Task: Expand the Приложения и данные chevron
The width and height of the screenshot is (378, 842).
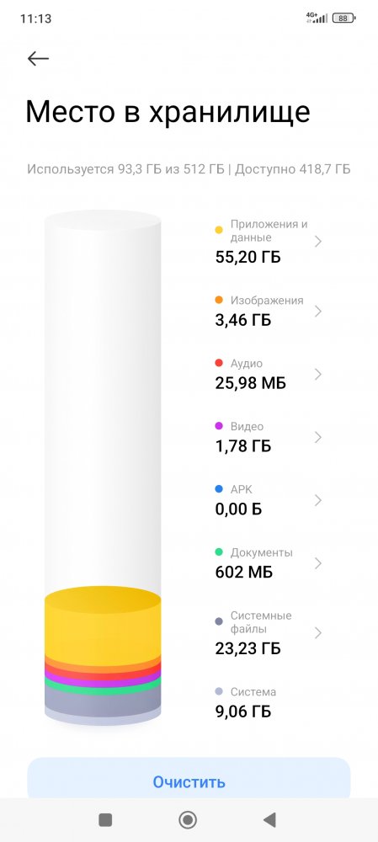Action: click(318, 241)
